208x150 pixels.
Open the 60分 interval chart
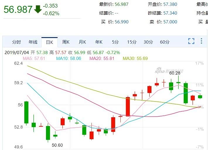pos(165,42)
